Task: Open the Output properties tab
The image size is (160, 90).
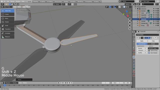Action: 134,42
